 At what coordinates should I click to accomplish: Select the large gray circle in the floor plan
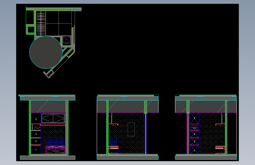tap(46, 52)
